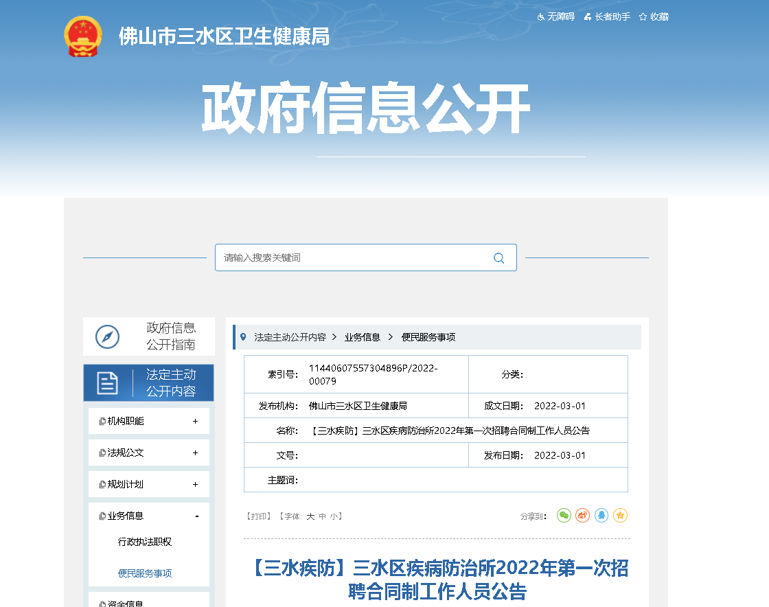
Task: Share to QQ icon
Action: 601,515
